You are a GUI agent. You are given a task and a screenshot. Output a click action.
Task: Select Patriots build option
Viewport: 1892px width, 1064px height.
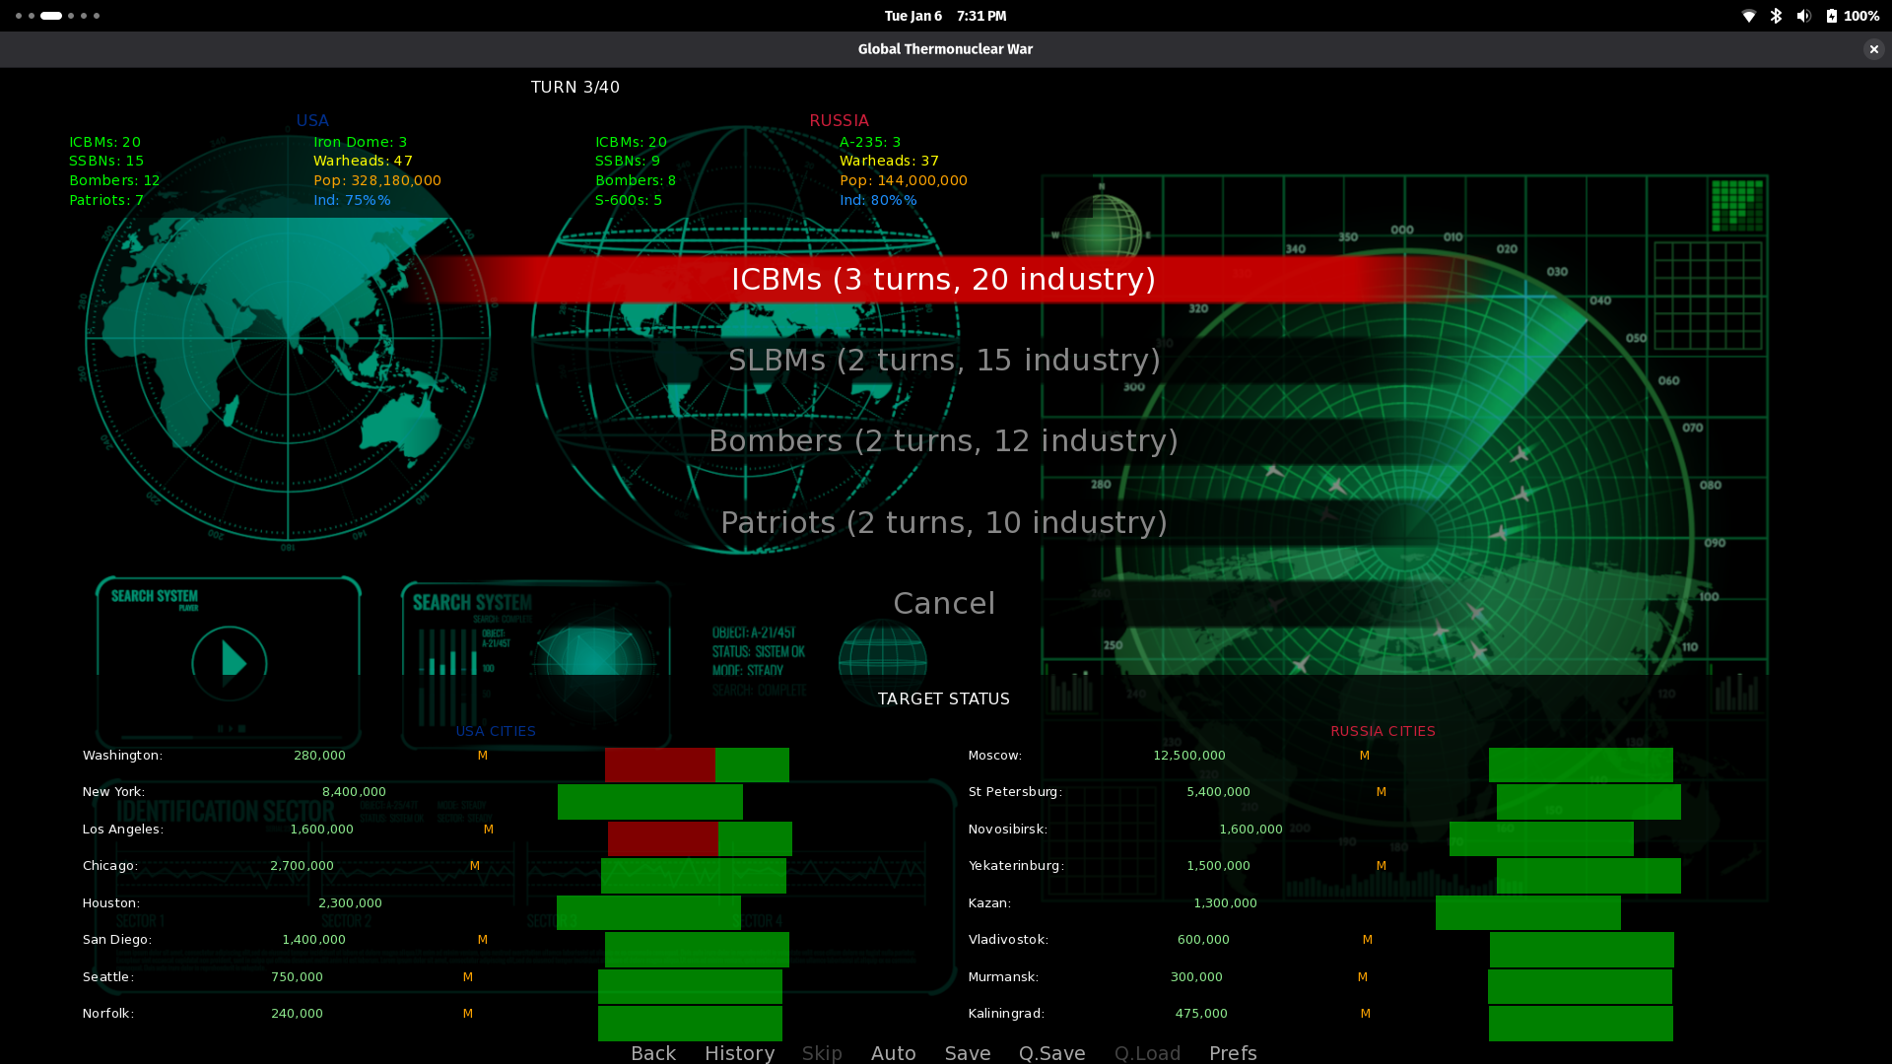944,523
